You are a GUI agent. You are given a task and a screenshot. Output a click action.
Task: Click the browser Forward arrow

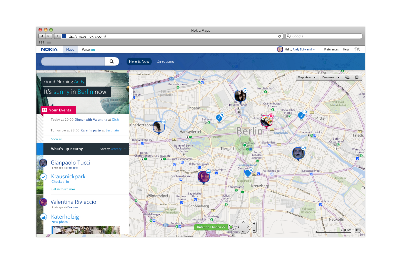(x=49, y=36)
